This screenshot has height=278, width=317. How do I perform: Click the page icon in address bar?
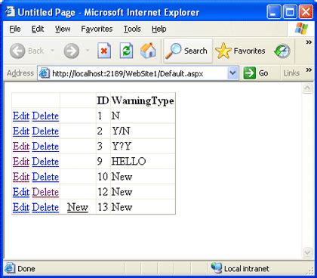tap(45, 73)
